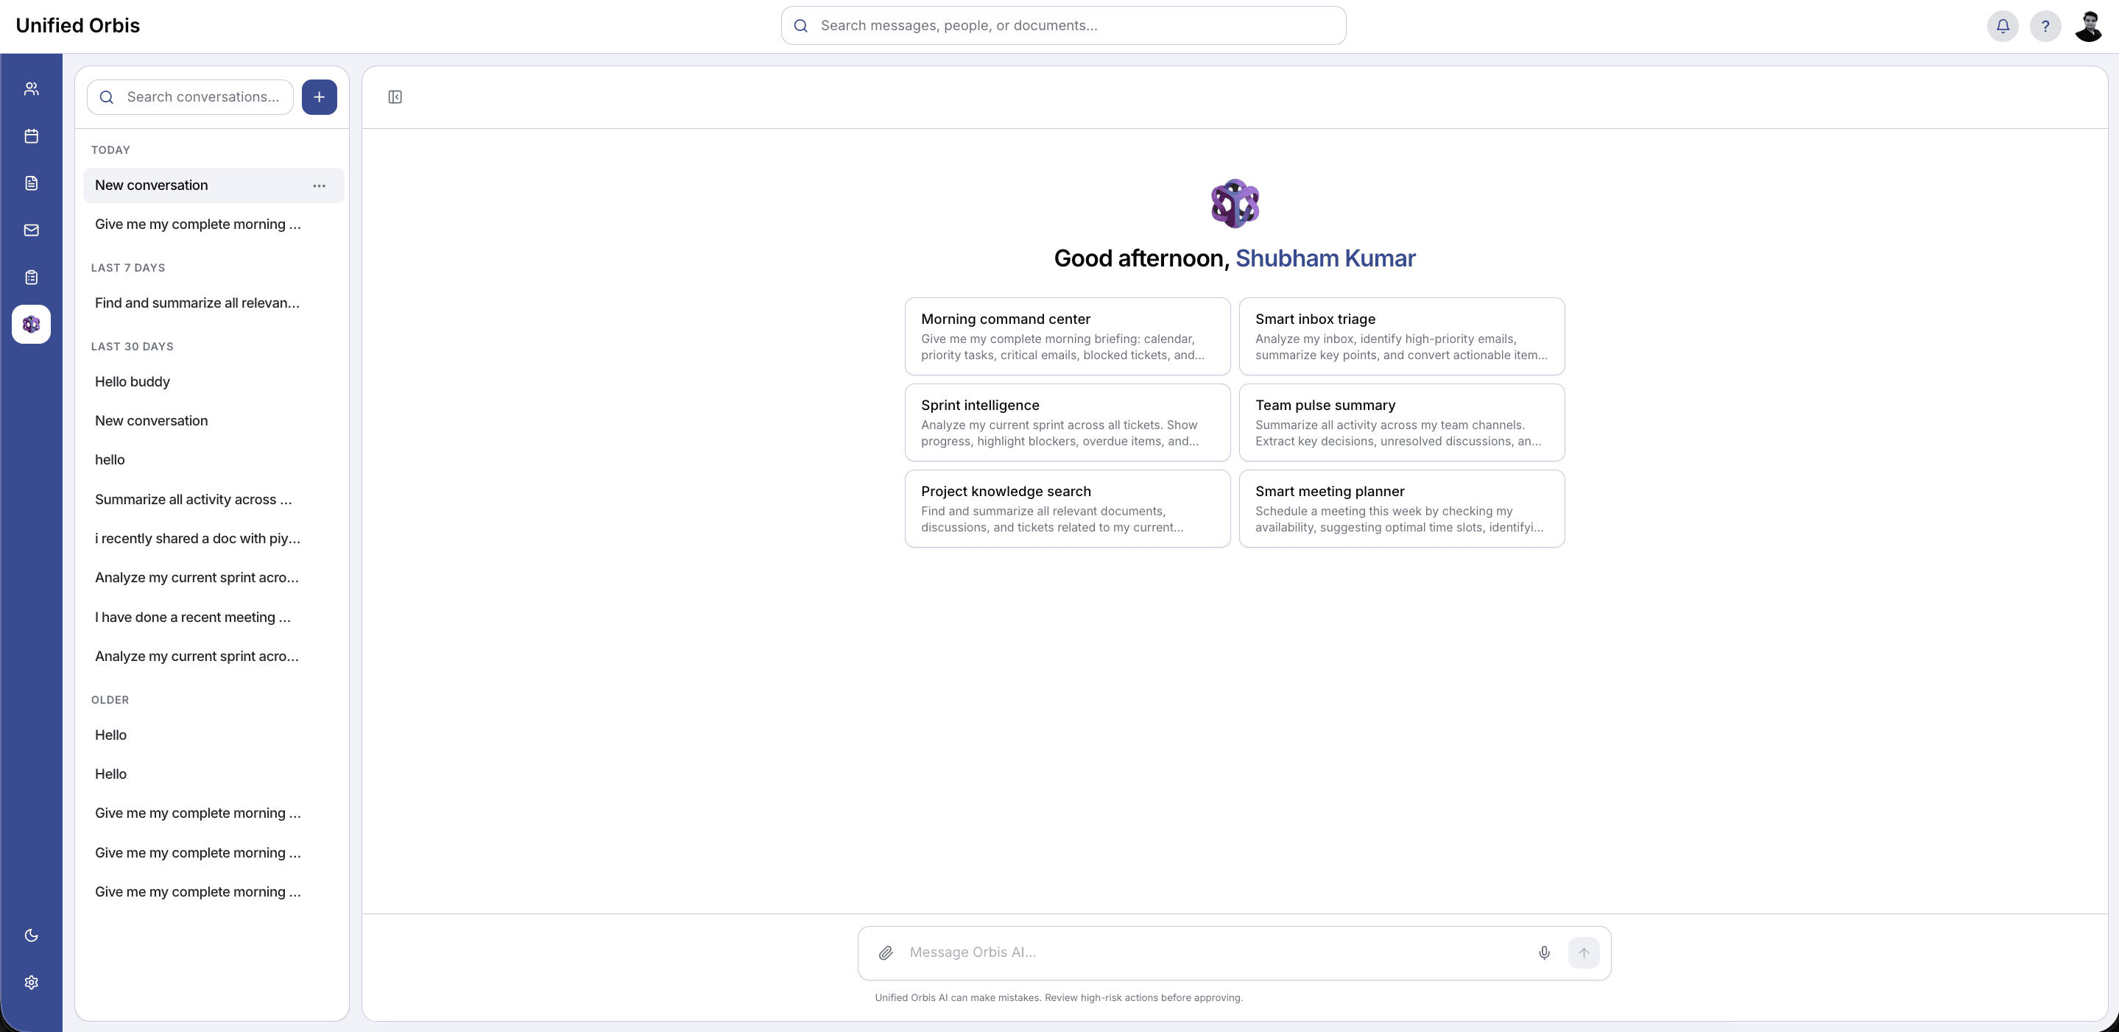This screenshot has width=2119, height=1032.
Task: Open the lowercase 'hello' conversation
Action: 214,459
